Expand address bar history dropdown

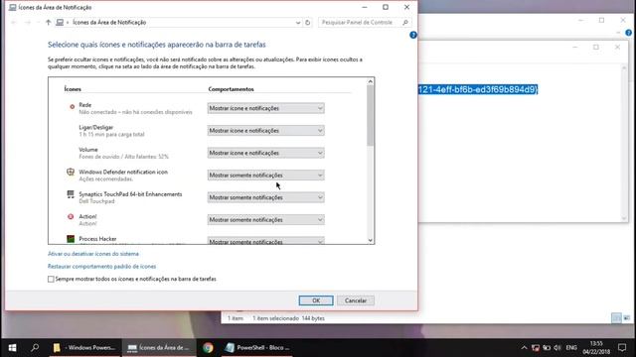point(298,23)
